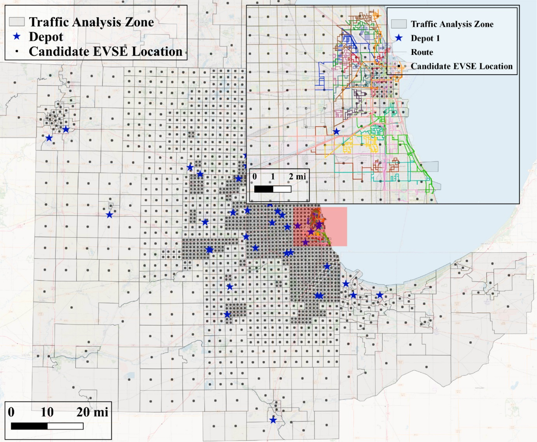
Task: Click the gray zone swatch in the inset legend
Action: [x=399, y=24]
